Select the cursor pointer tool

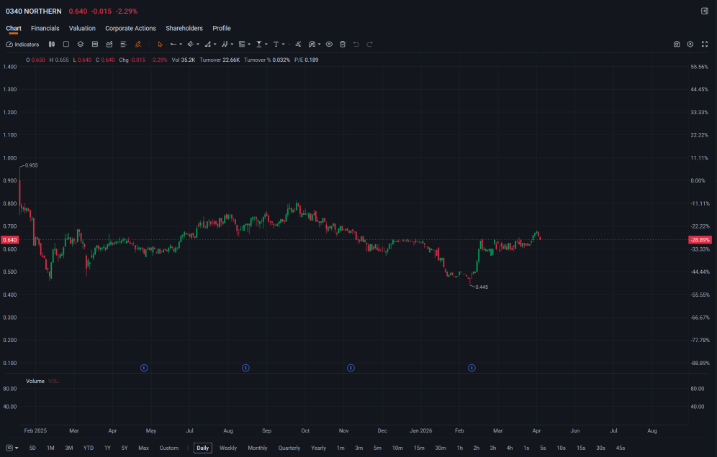(x=160, y=45)
